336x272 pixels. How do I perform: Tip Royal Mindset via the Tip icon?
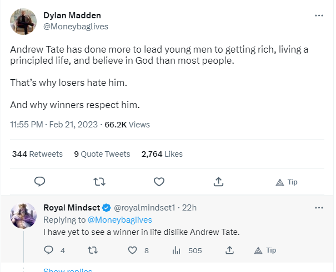pyautogui.click(x=265, y=250)
